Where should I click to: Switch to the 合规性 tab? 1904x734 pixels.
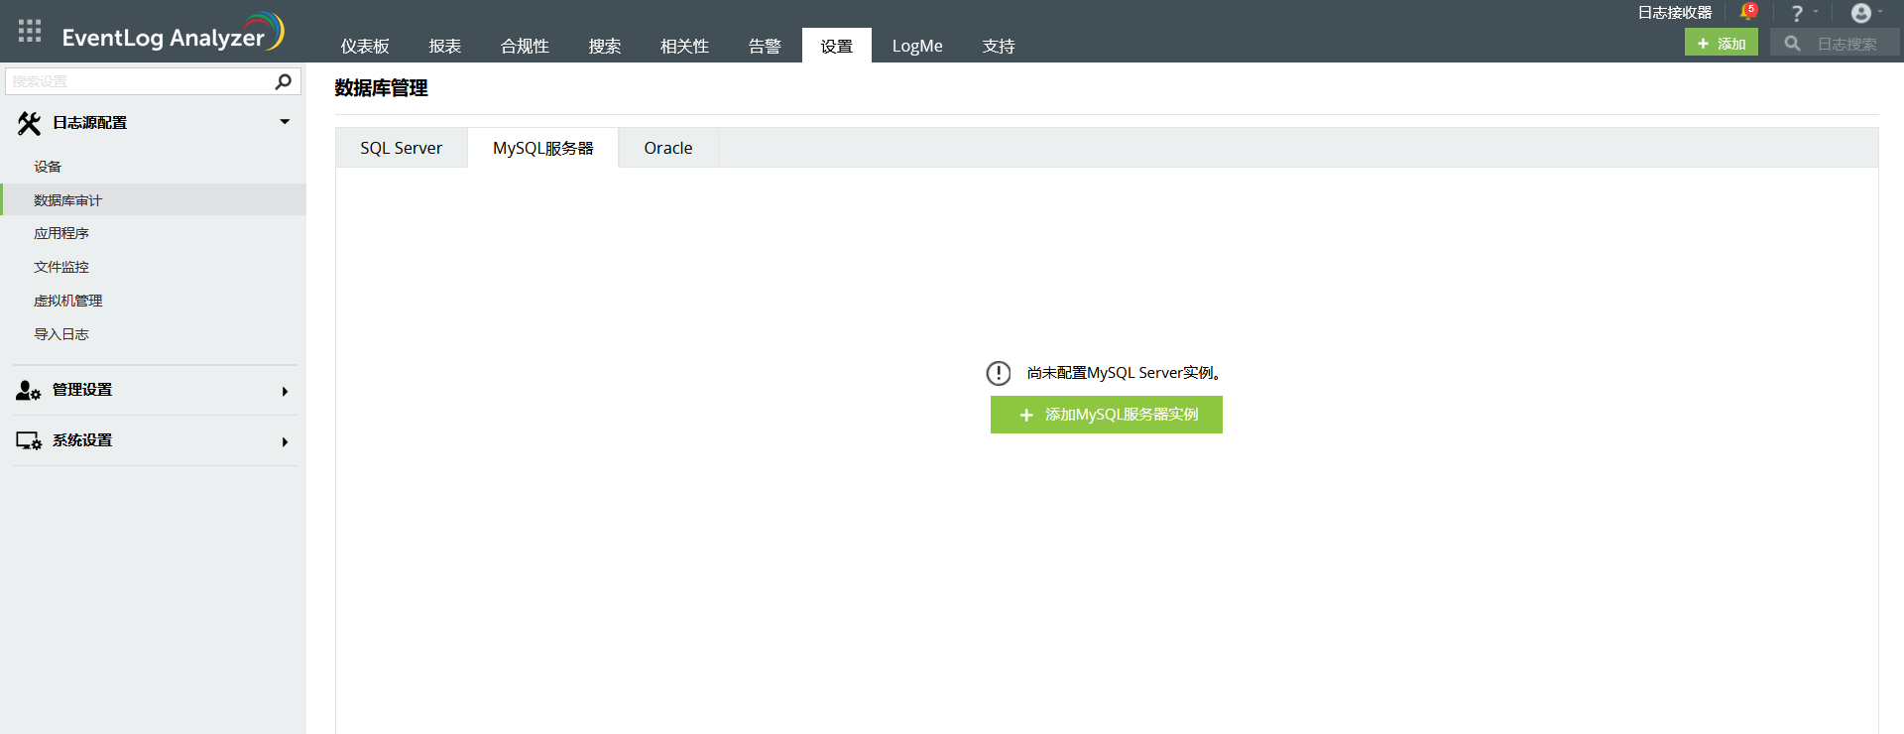(525, 46)
